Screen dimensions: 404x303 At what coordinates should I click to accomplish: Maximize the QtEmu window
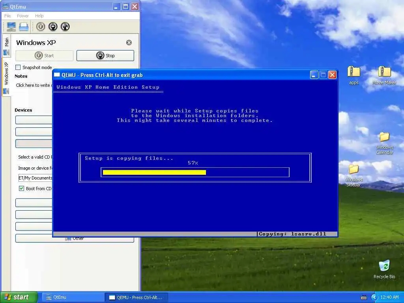tap(125, 6)
